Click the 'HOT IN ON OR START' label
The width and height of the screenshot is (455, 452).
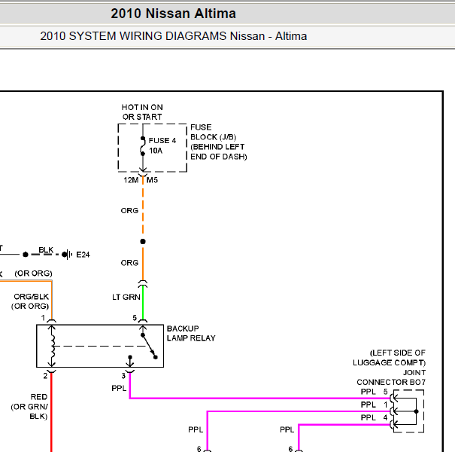tap(142, 112)
